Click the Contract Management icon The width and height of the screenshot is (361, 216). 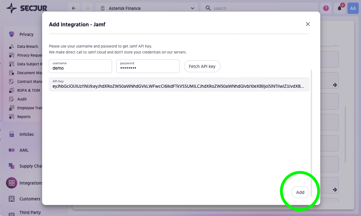pyautogui.click(x=12, y=82)
